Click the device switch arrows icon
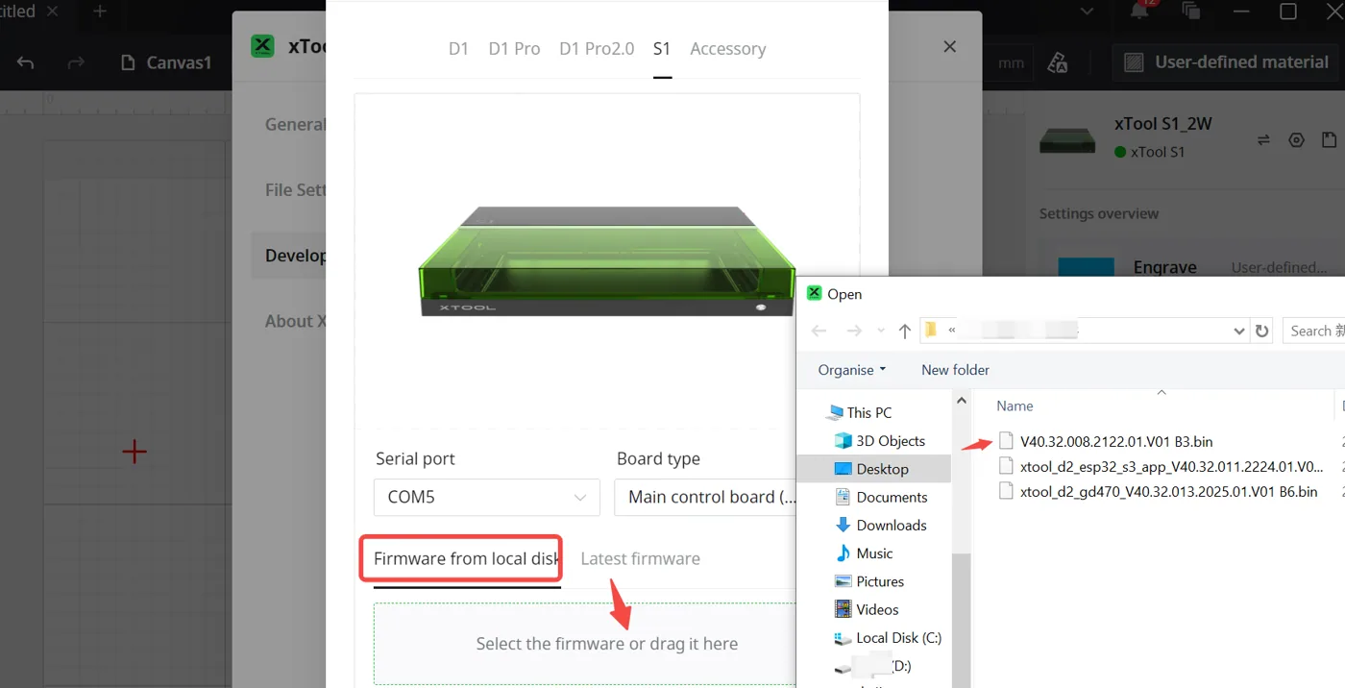This screenshot has height=688, width=1345. click(1263, 140)
